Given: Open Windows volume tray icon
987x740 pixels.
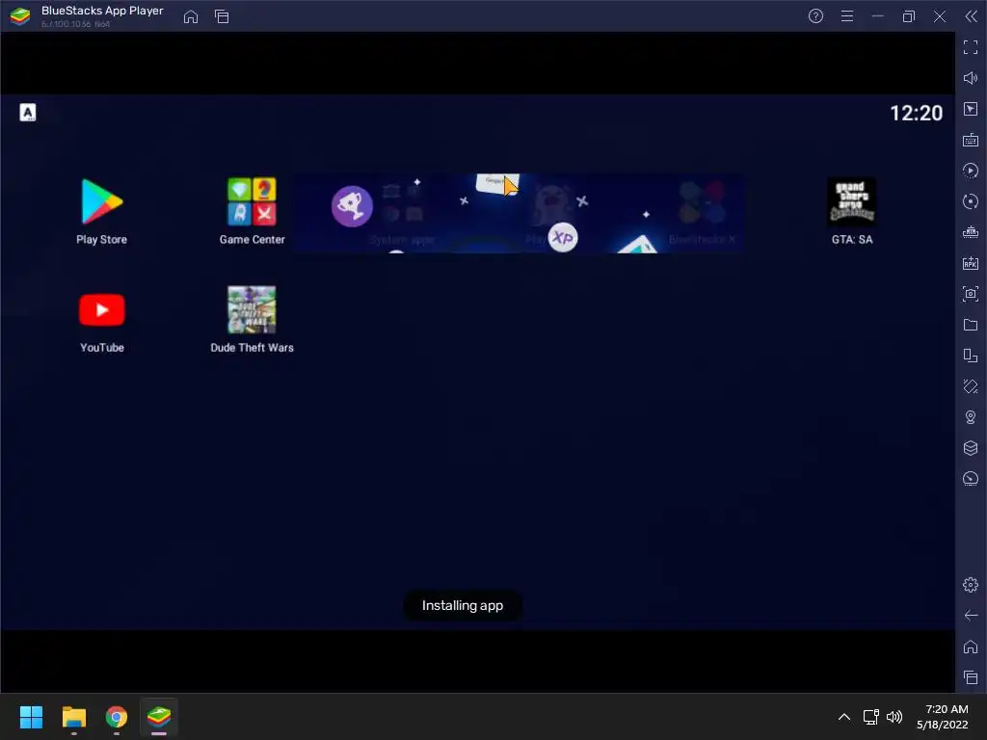Looking at the screenshot, I should [894, 717].
